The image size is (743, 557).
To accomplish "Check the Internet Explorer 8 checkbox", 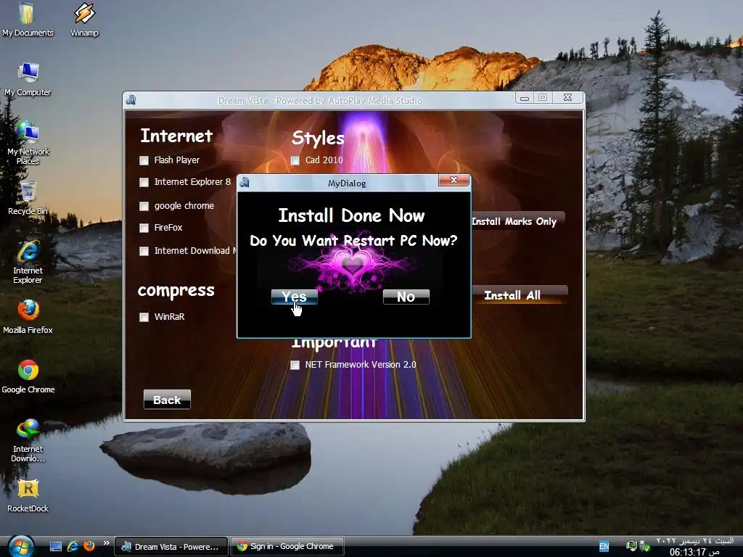I will tap(144, 182).
